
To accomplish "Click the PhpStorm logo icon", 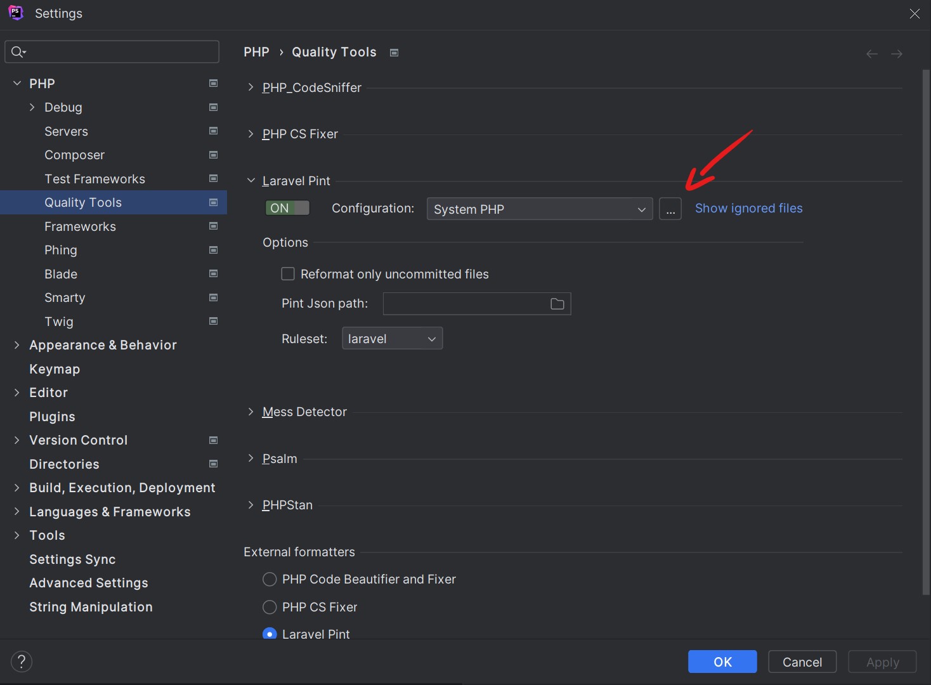I will [x=16, y=13].
